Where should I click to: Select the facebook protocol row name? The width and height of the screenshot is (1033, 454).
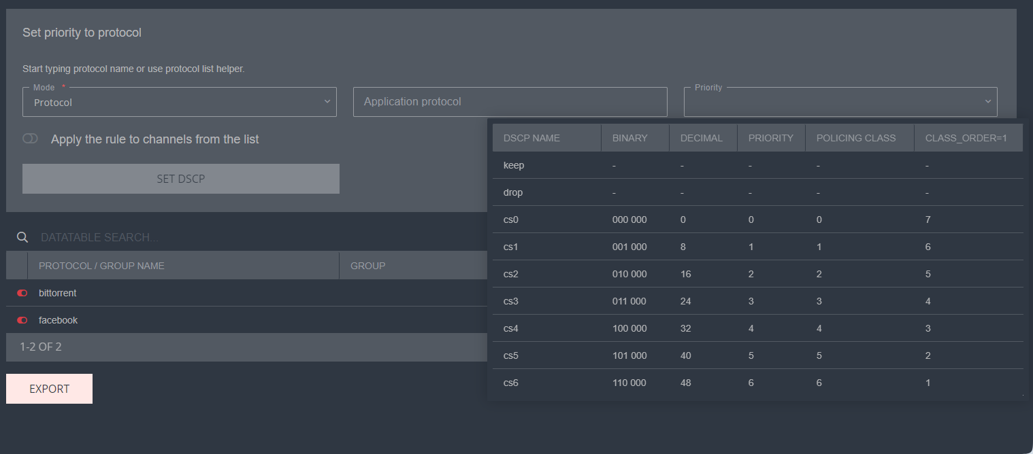point(58,320)
